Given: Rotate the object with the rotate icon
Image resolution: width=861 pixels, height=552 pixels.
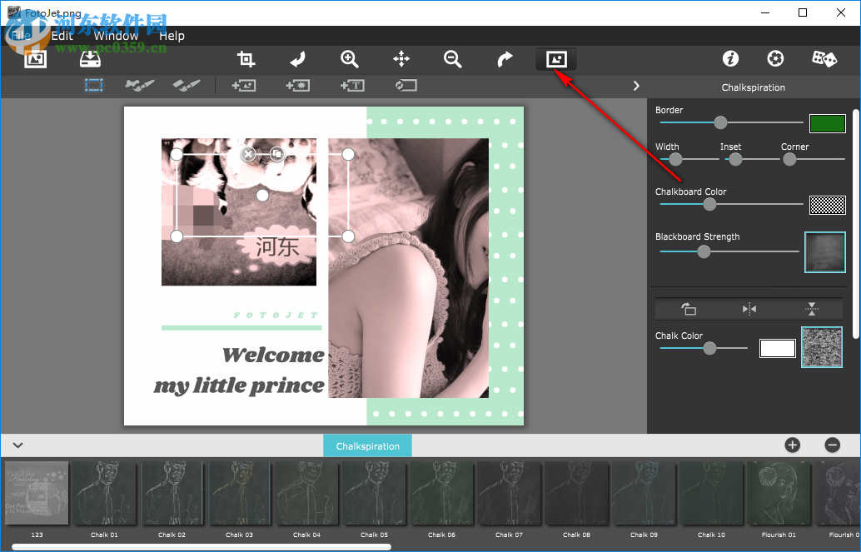Looking at the screenshot, I should tap(688, 309).
